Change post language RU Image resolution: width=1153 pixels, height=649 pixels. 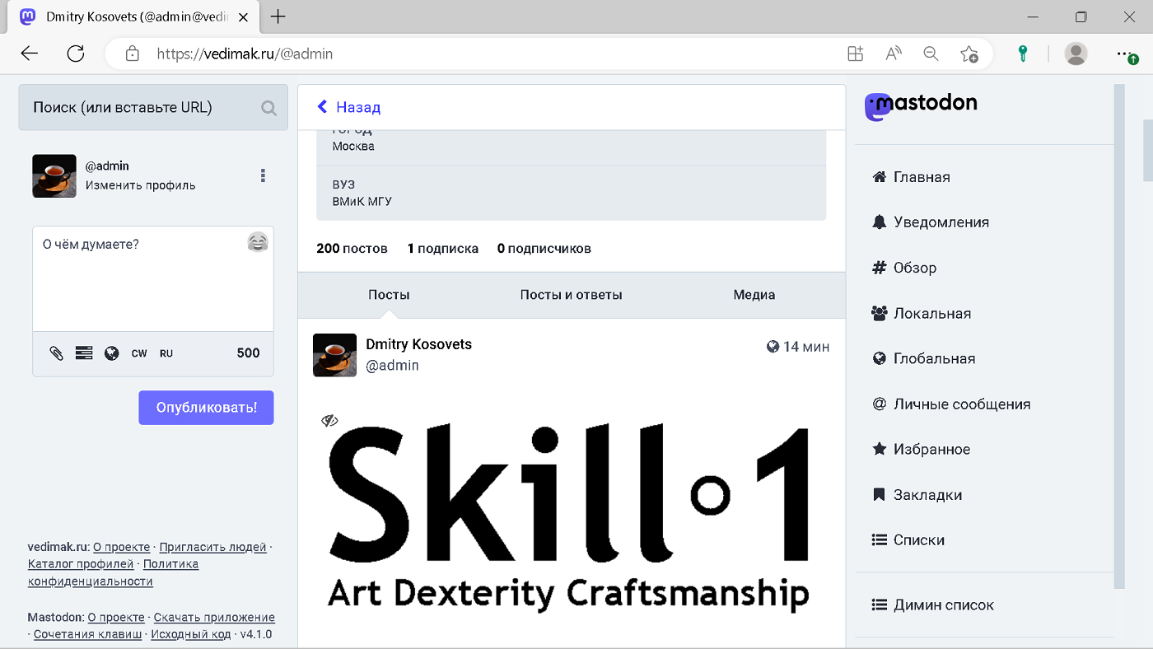166,353
